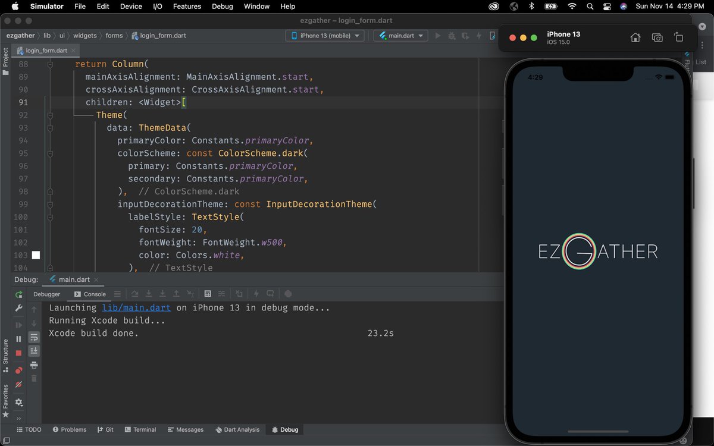
Task: Open the iPhone 13 (mobile) device dropdown
Action: tap(325, 36)
